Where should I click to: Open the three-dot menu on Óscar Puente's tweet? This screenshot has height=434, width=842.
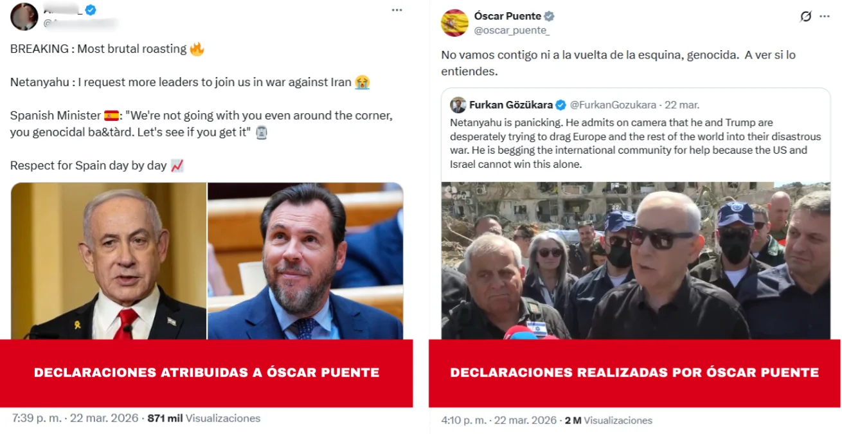pyautogui.click(x=824, y=17)
